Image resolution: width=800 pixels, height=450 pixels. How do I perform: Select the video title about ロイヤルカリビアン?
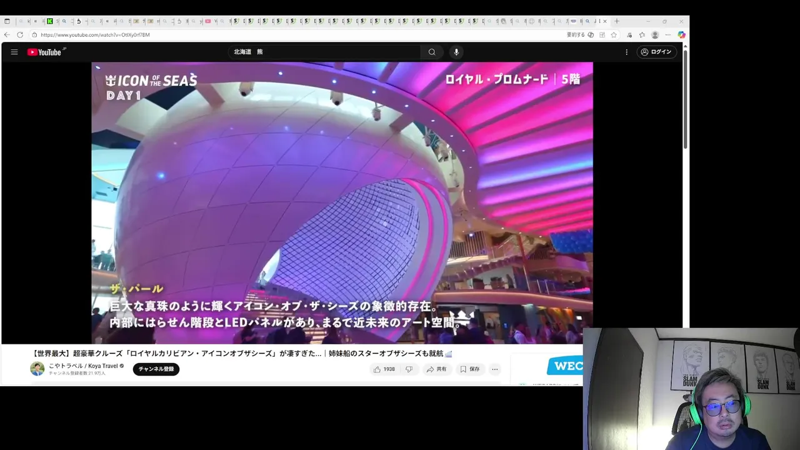241,353
